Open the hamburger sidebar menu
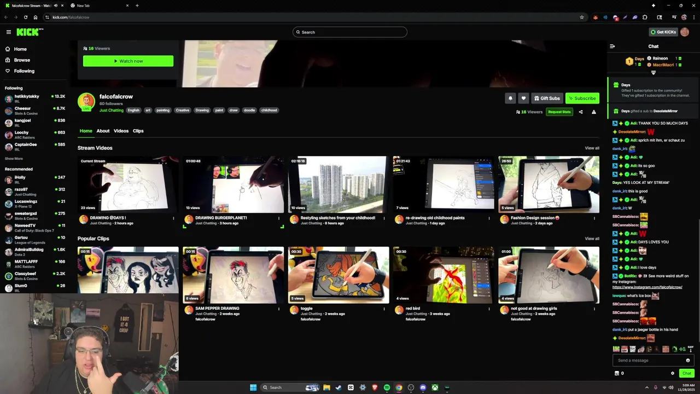The image size is (700, 394). [8, 32]
